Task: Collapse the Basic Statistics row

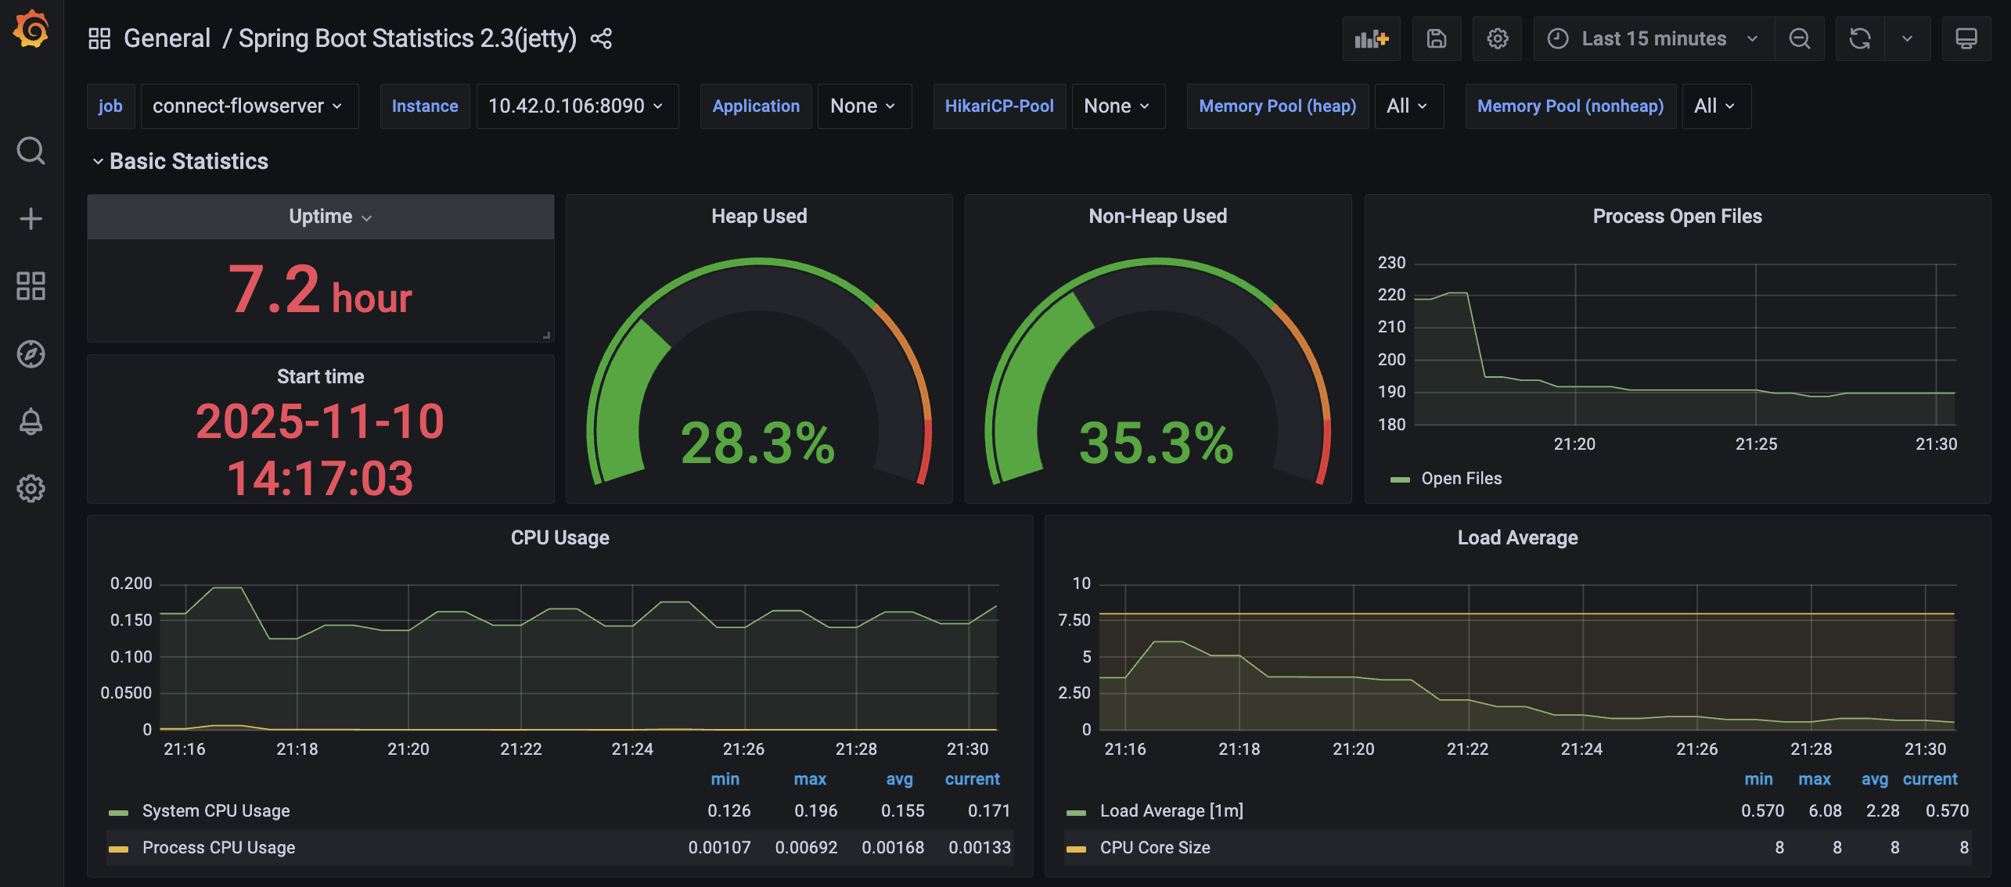Action: pyautogui.click(x=180, y=161)
